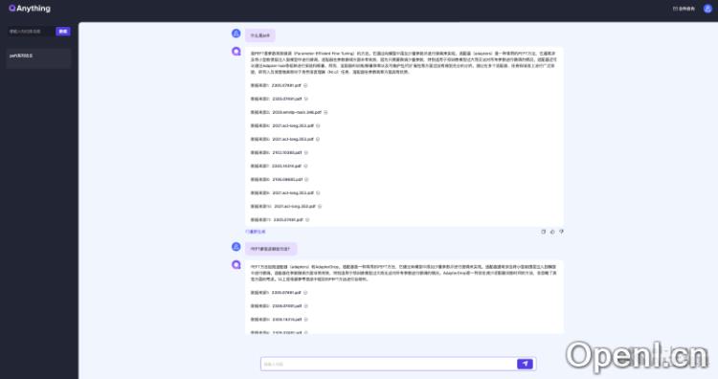Open the icon after source 3 emnlp-main pdf
Viewport: 718px width, 379px height.
point(325,112)
